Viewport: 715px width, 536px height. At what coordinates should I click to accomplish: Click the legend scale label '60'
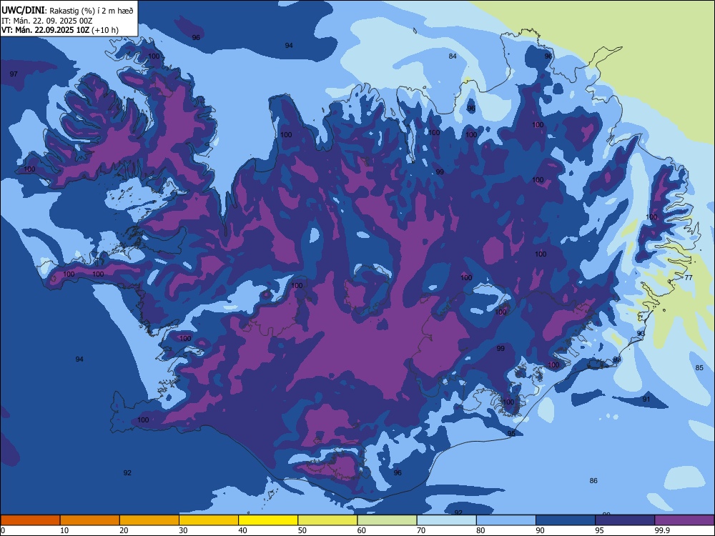coord(362,530)
